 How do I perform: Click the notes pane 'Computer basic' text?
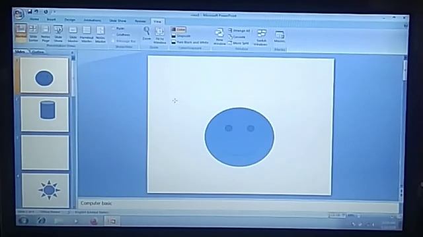tap(96, 203)
